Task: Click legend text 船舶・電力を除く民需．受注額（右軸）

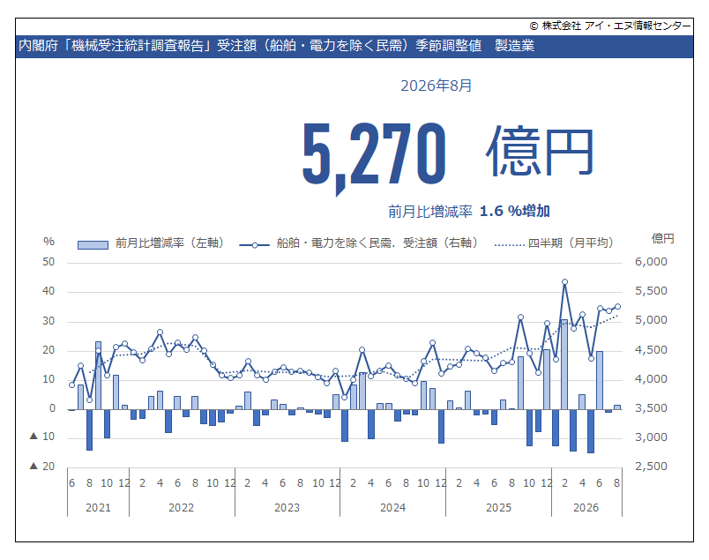Action: (377, 243)
